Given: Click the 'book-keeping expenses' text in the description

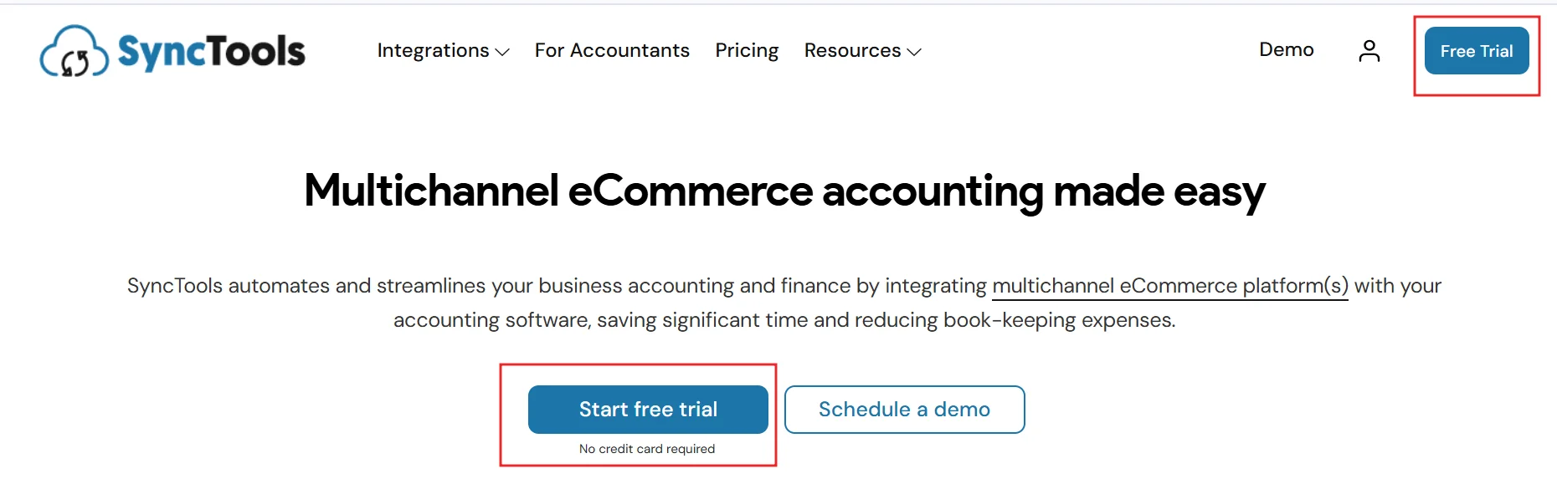Looking at the screenshot, I should 1059,320.
